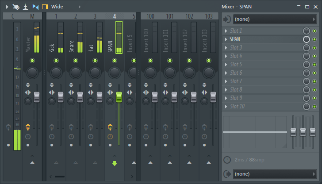This screenshot has height=184, width=322.
Task: Open the audio output (none) dropdown
Action: [x=275, y=174]
